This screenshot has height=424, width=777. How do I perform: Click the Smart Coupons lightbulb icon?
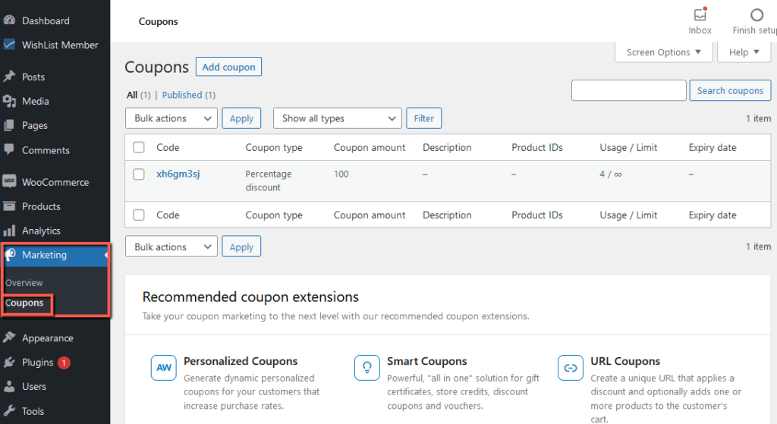point(367,368)
